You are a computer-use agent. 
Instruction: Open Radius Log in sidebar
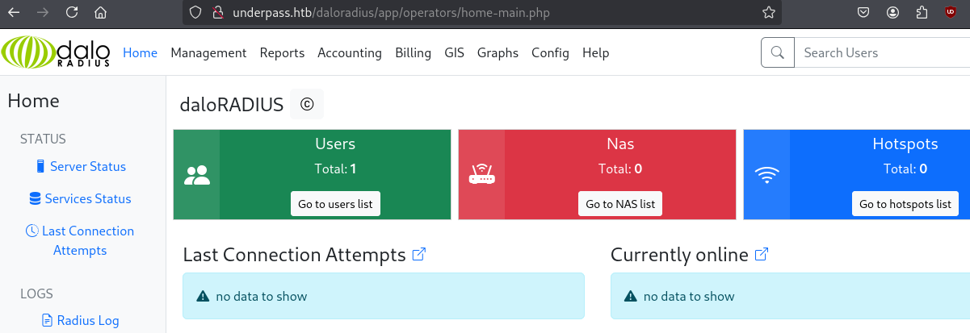coord(87,320)
